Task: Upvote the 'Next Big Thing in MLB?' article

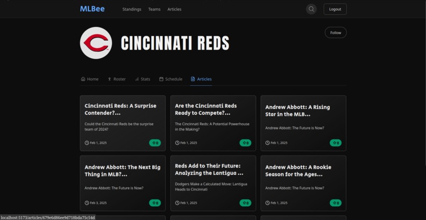Action: click(x=155, y=203)
